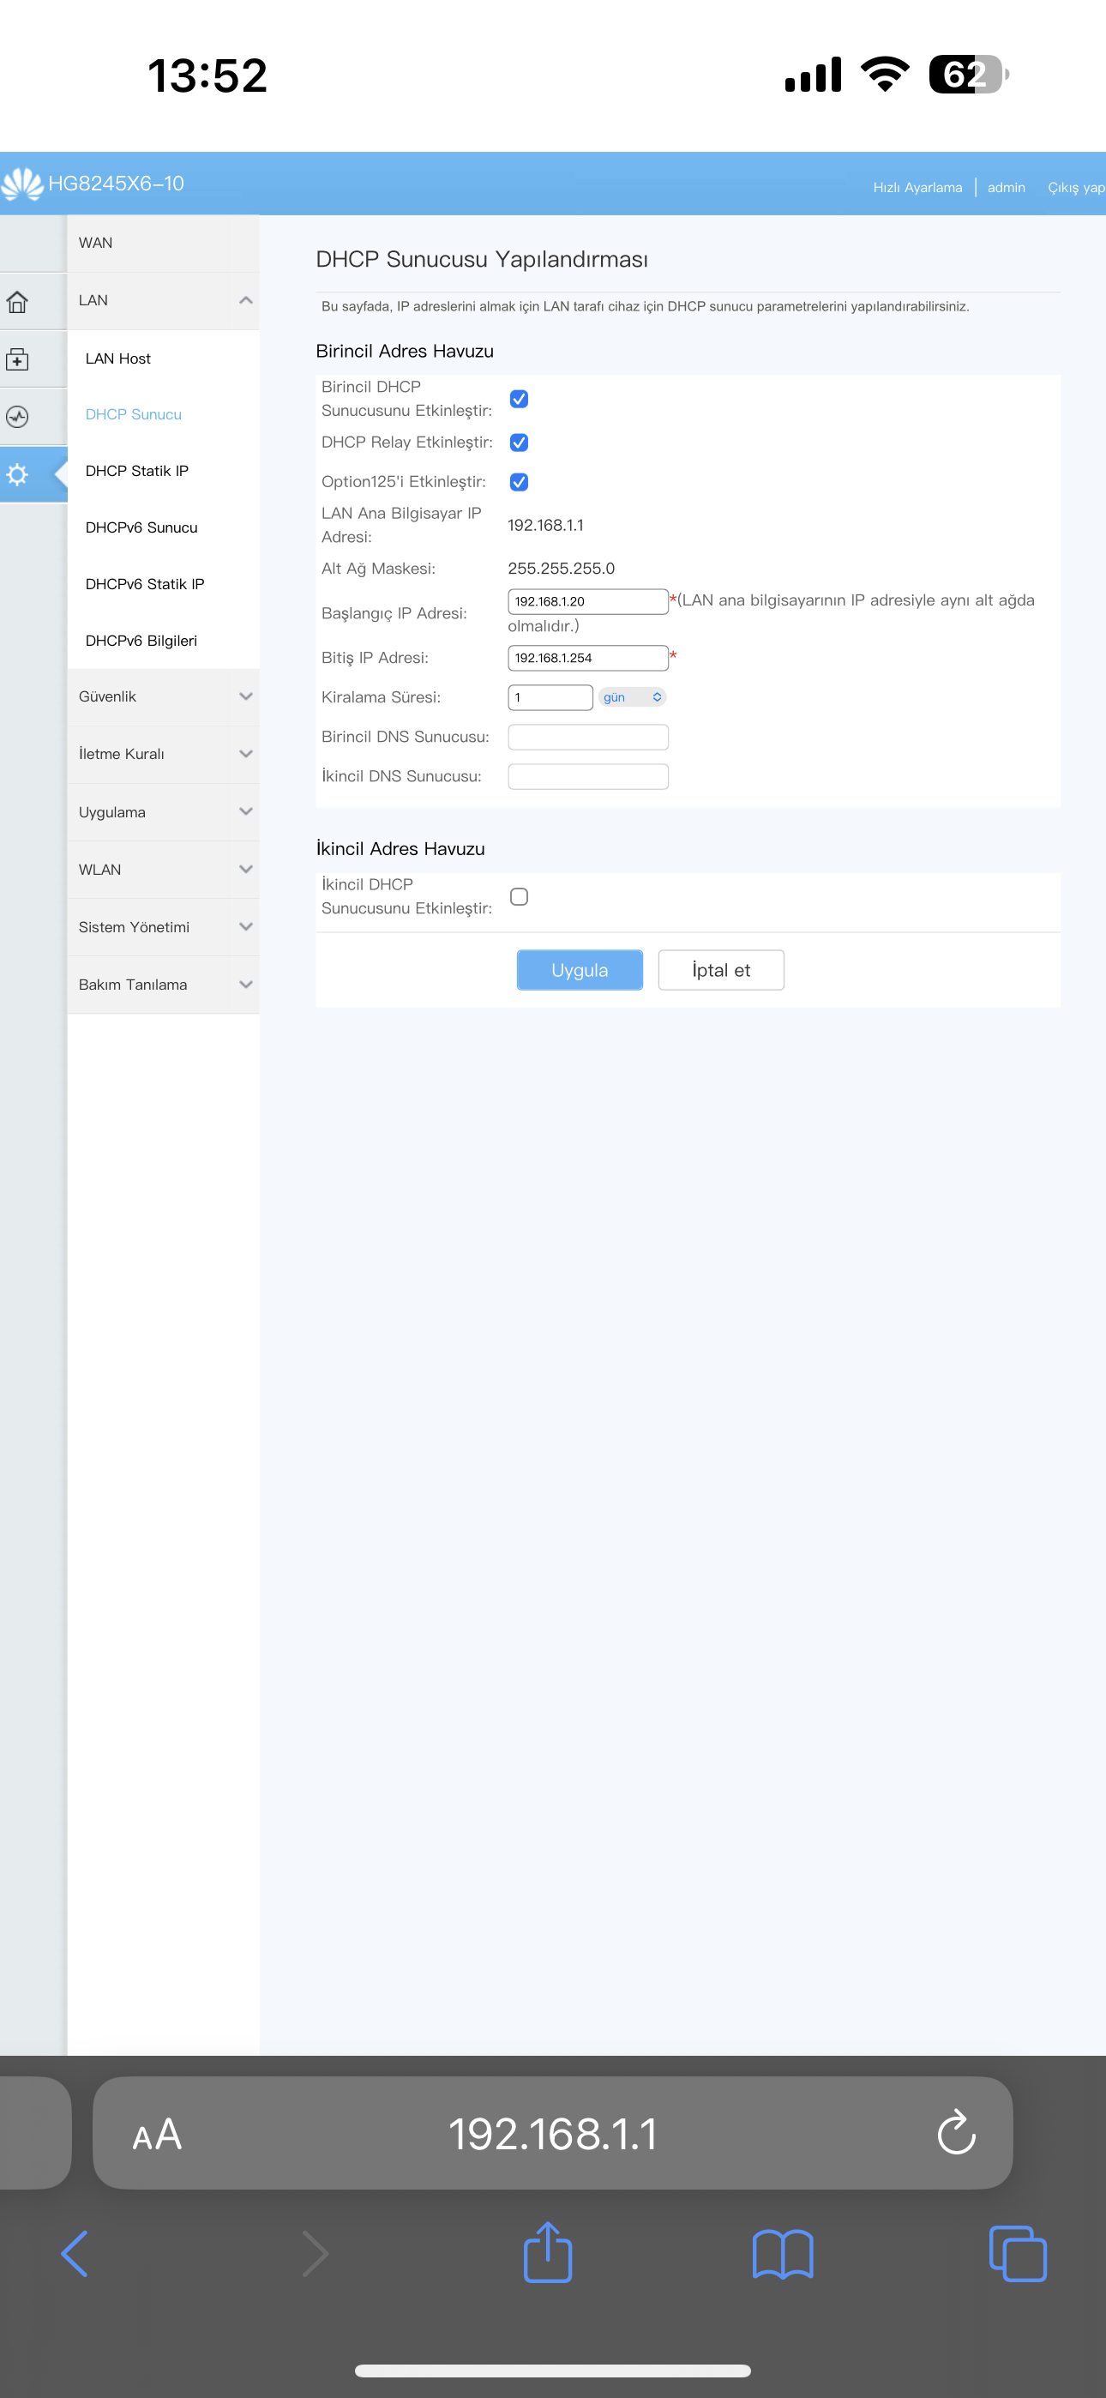The image size is (1106, 2398).
Task: Uncheck Birincil DHCP Sunucusunu Etkinleştir checkbox
Action: (x=519, y=400)
